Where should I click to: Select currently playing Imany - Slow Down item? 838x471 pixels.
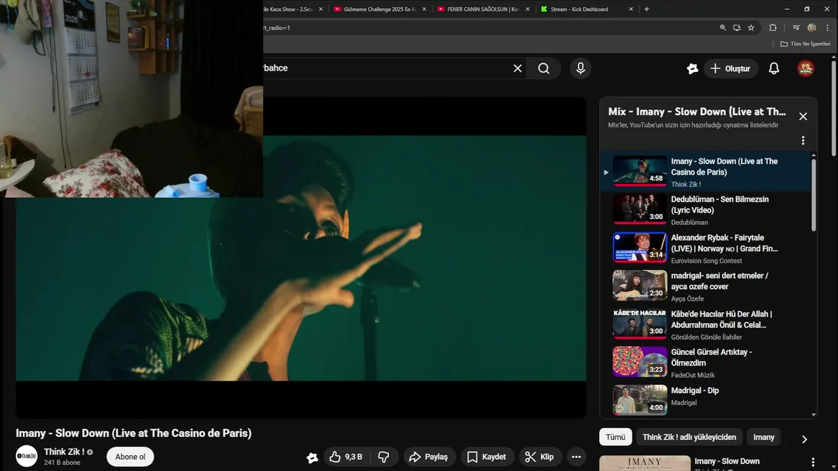707,172
